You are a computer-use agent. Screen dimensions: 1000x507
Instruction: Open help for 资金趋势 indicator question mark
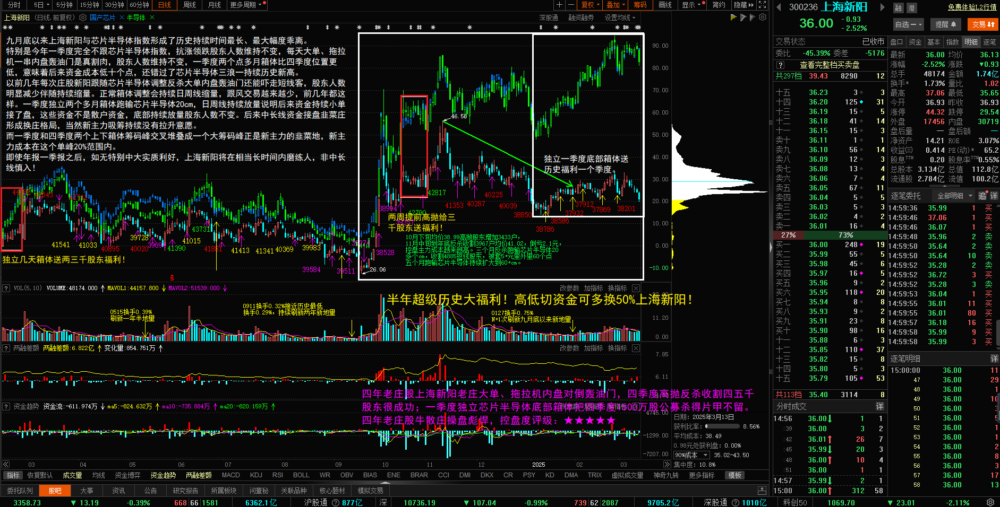click(6, 406)
